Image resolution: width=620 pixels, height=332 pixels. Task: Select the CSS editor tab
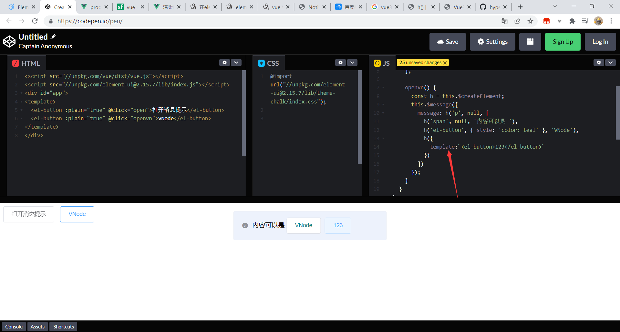(269, 63)
